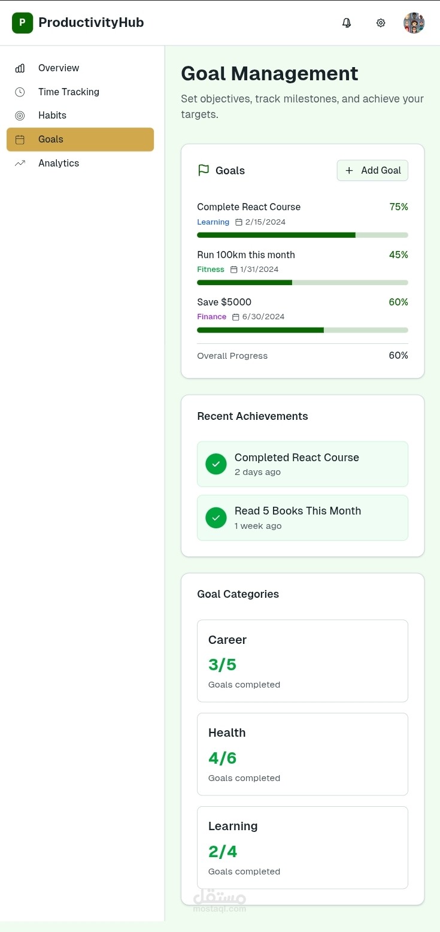This screenshot has width=440, height=932.
Task: Click the Complete React Course progress bar
Action: pyautogui.click(x=302, y=235)
